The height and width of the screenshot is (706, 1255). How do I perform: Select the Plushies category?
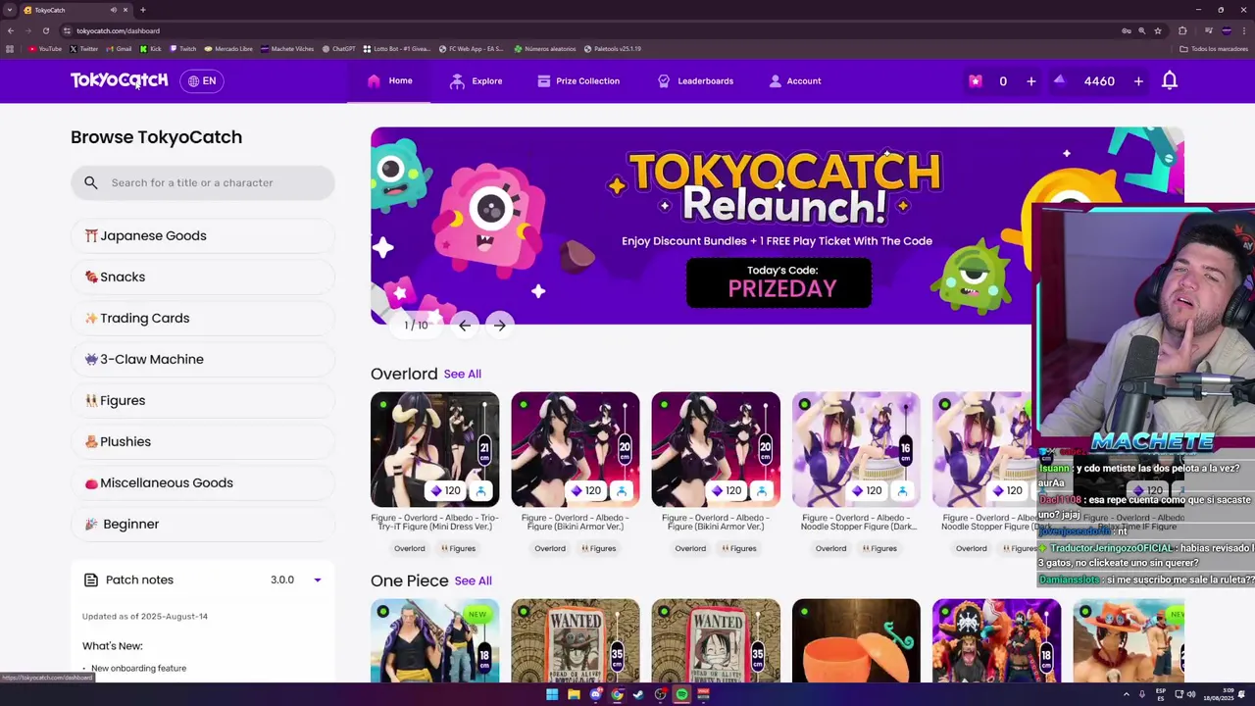tap(203, 441)
